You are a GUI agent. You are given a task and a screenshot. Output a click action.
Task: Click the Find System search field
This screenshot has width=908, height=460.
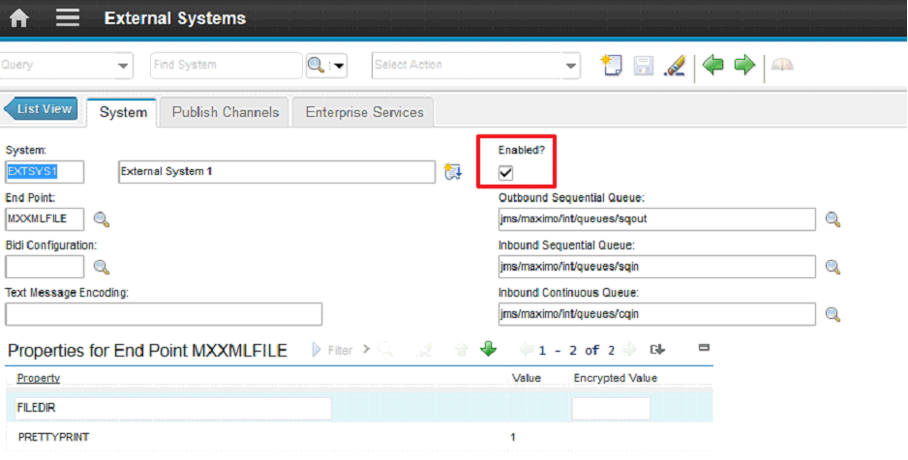(226, 66)
